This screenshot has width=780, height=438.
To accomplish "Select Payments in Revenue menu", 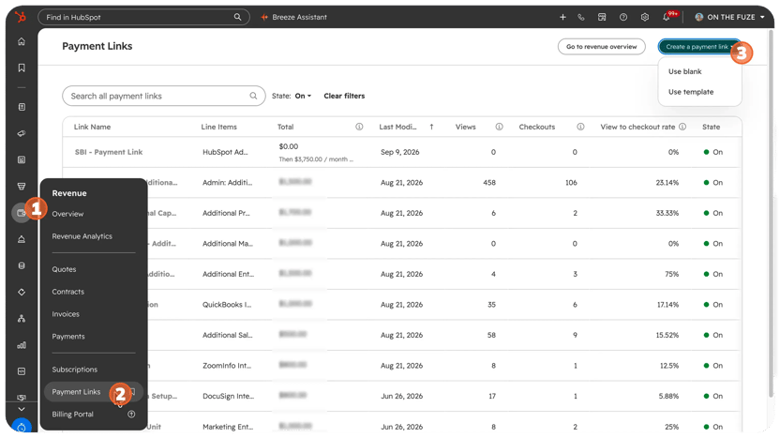I will 68,337.
